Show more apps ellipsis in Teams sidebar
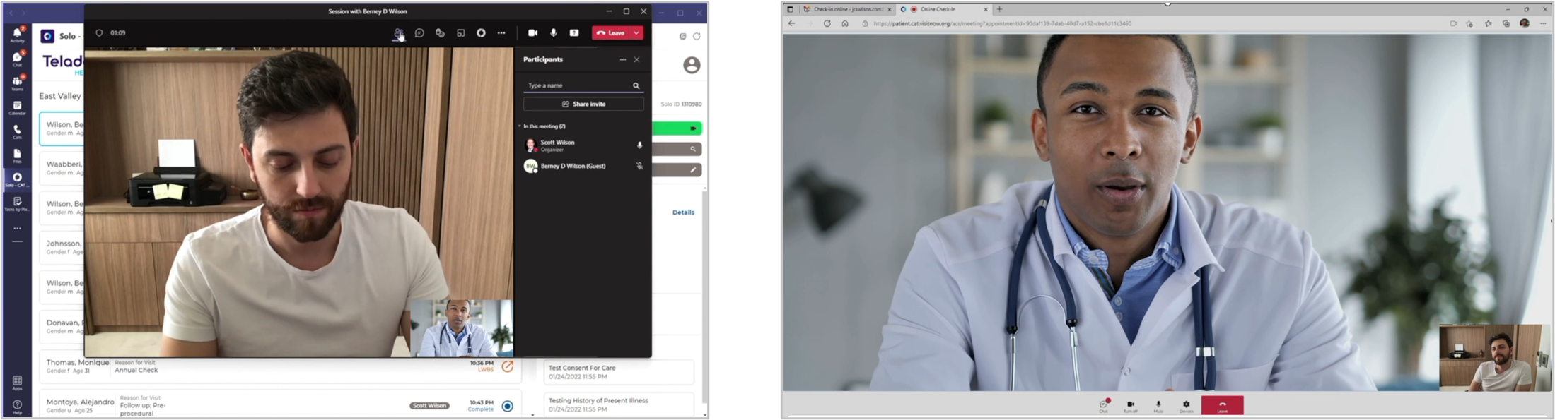This screenshot has width=1555, height=420. 17,228
